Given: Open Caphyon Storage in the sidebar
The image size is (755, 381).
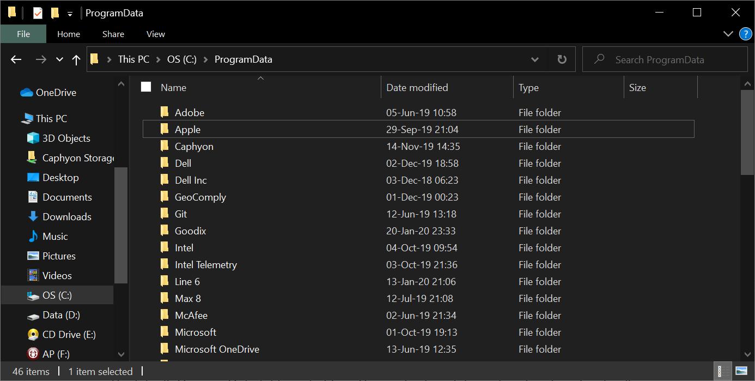Looking at the screenshot, I should tap(70, 158).
